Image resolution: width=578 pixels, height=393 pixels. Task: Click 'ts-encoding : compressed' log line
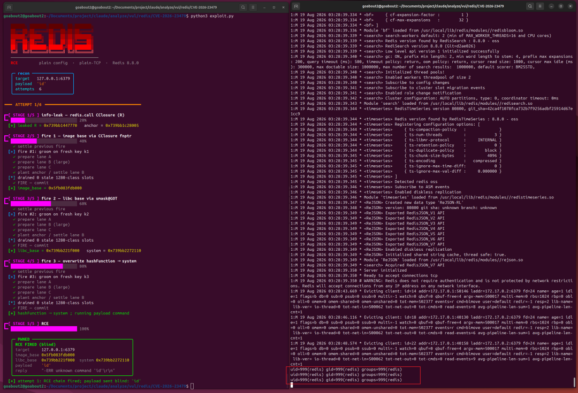click(x=396, y=161)
